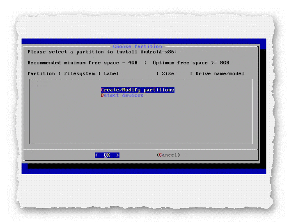Click the Cancel button

pos(168,155)
